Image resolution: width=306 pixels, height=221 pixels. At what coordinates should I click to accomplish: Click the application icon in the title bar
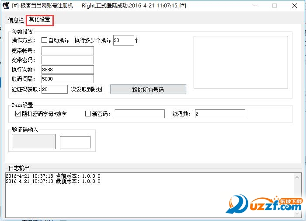[x=6, y=6]
